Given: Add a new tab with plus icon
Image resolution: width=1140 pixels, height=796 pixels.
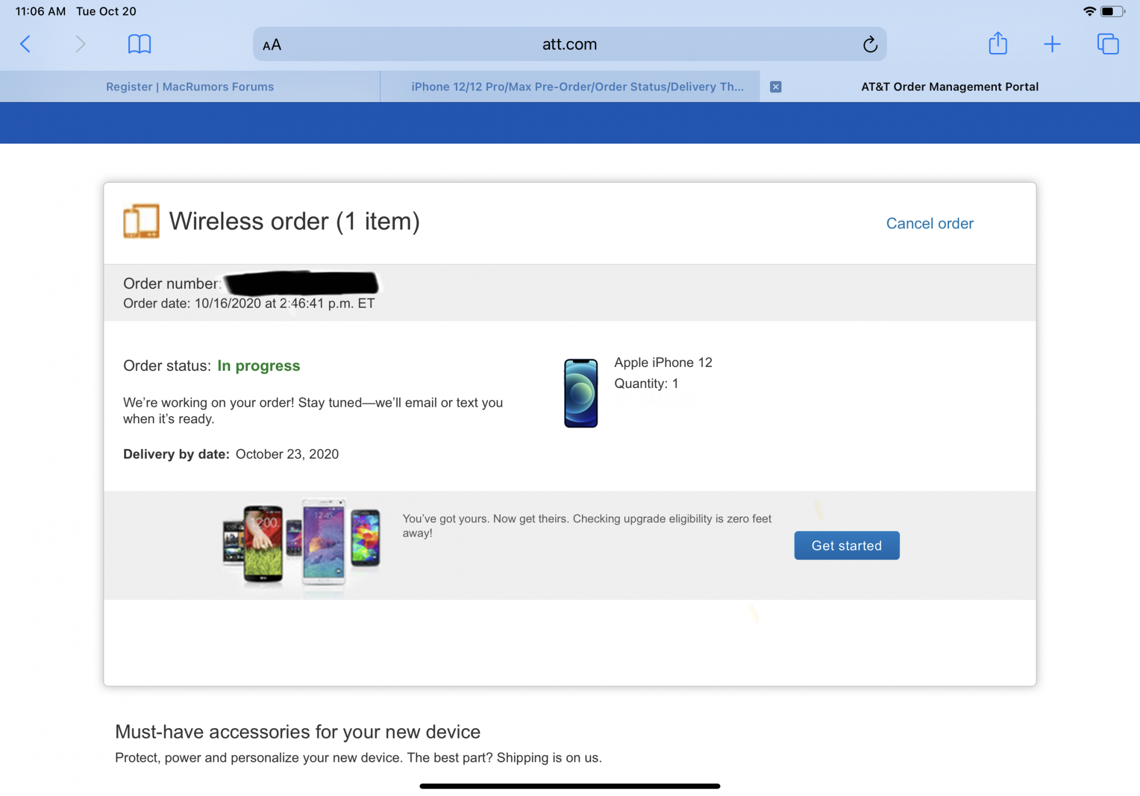Looking at the screenshot, I should click(1052, 44).
